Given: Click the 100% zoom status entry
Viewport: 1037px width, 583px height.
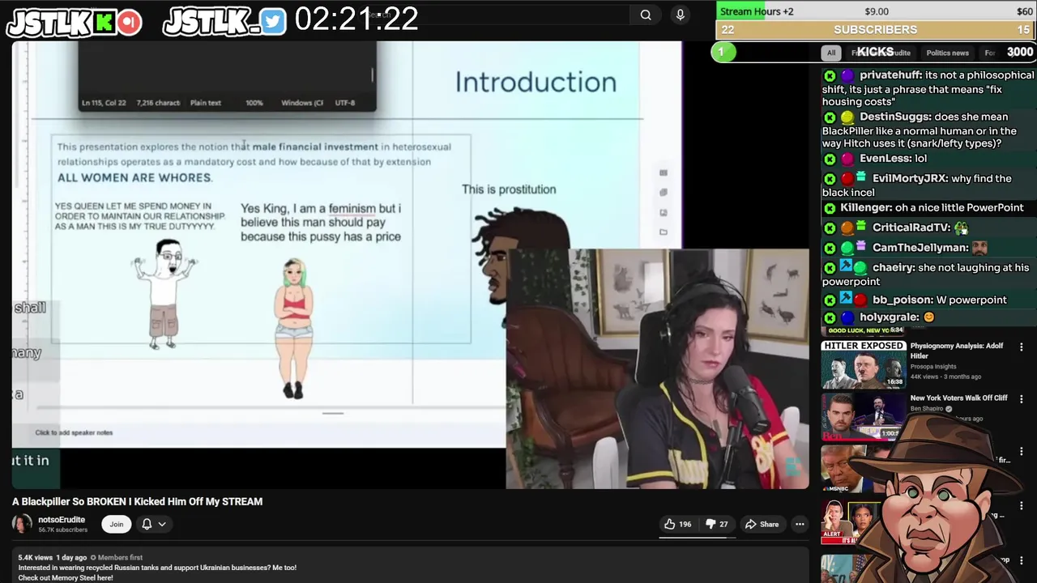Looking at the screenshot, I should tap(254, 103).
